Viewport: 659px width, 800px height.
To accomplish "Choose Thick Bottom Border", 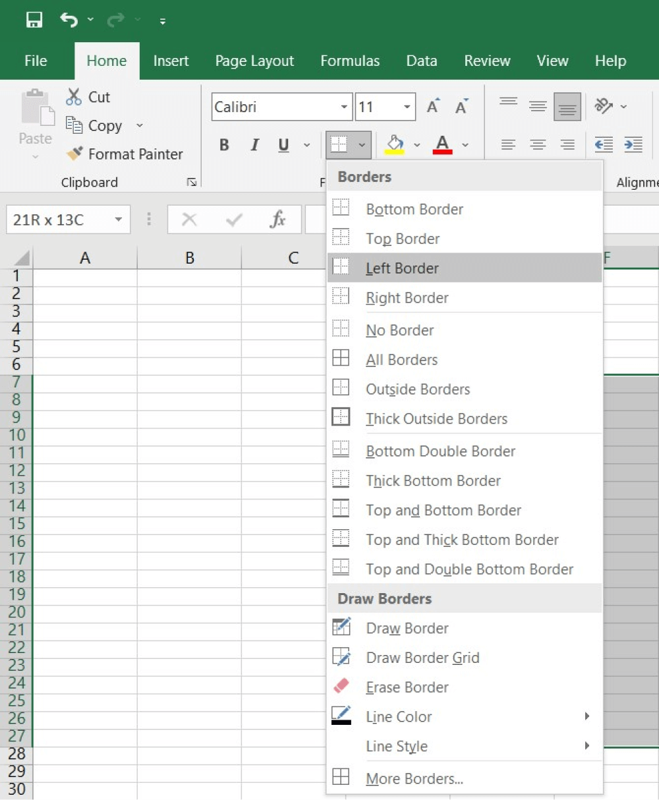I will tap(465, 481).
